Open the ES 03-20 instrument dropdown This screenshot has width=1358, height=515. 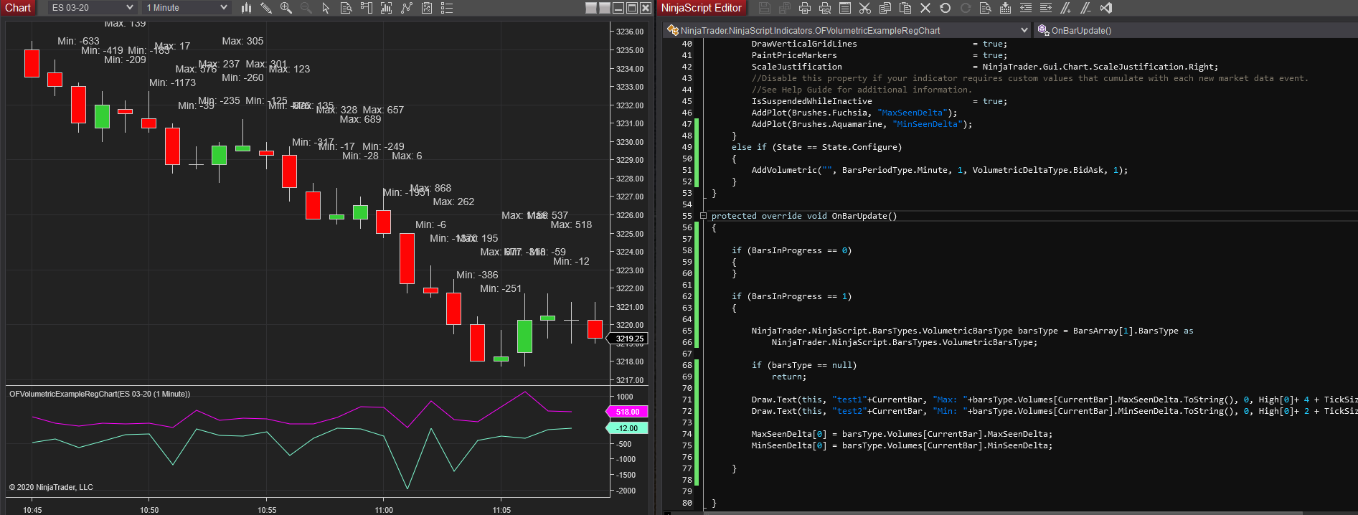click(93, 8)
